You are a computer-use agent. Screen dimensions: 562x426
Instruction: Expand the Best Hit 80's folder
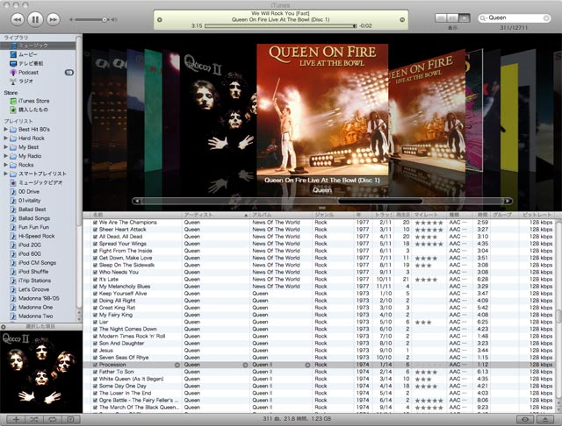5,129
